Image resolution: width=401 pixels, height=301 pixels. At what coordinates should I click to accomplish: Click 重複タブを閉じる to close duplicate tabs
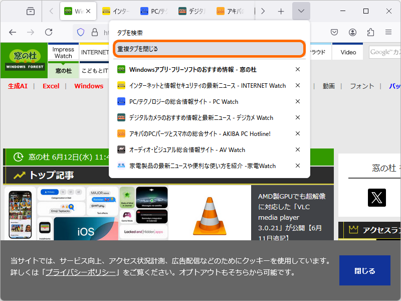point(209,49)
